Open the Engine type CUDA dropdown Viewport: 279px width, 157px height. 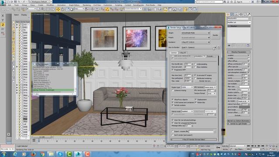187,87
